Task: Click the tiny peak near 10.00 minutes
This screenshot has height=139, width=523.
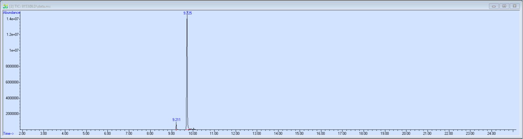Action: (194, 129)
